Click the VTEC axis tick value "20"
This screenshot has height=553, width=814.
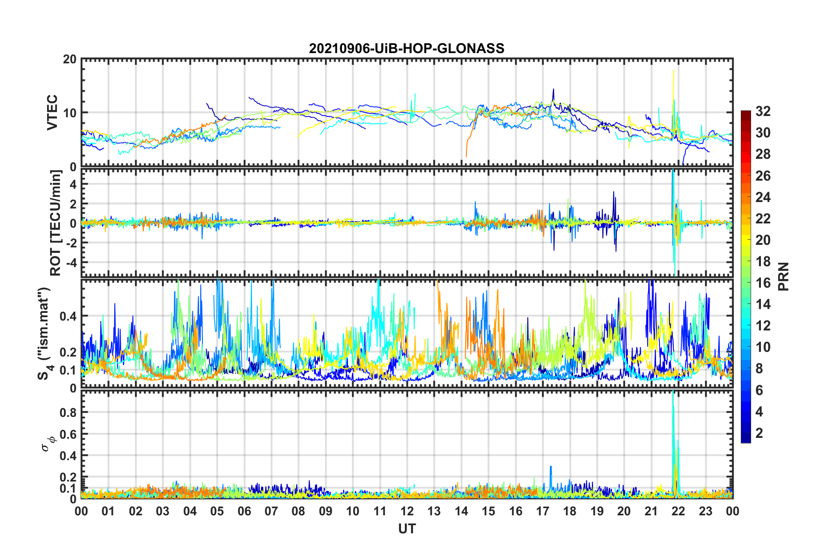pyautogui.click(x=70, y=59)
